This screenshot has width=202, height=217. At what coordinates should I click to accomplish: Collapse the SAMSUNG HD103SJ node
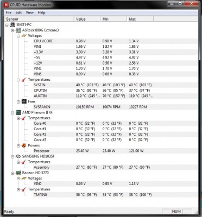[x=12, y=157]
